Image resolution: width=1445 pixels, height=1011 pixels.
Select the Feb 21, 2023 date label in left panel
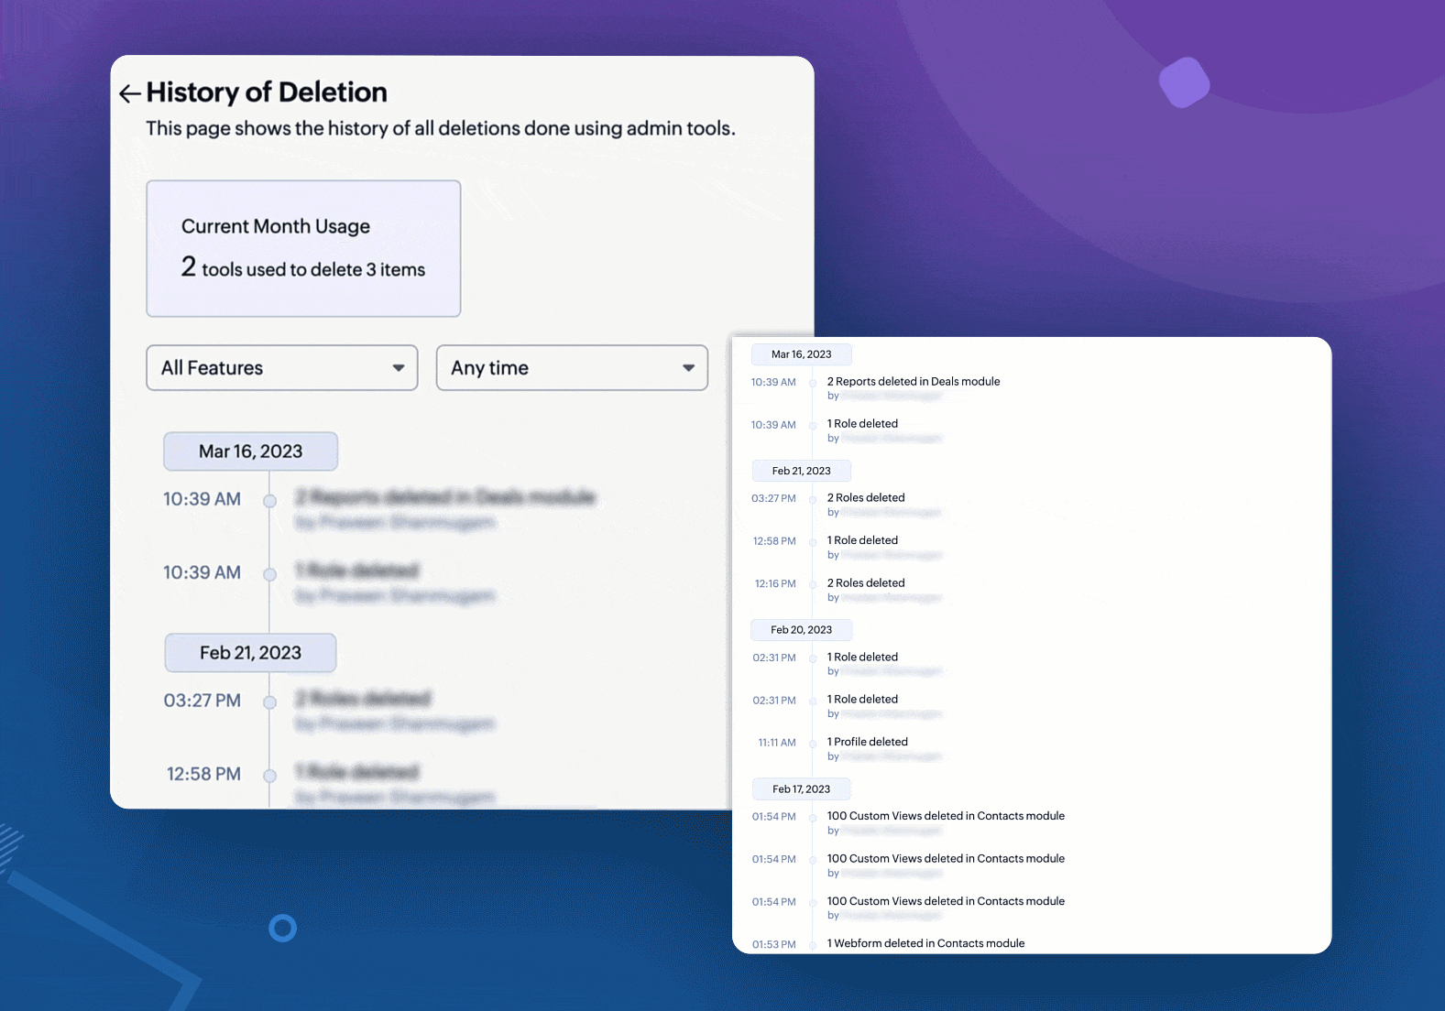coord(250,653)
